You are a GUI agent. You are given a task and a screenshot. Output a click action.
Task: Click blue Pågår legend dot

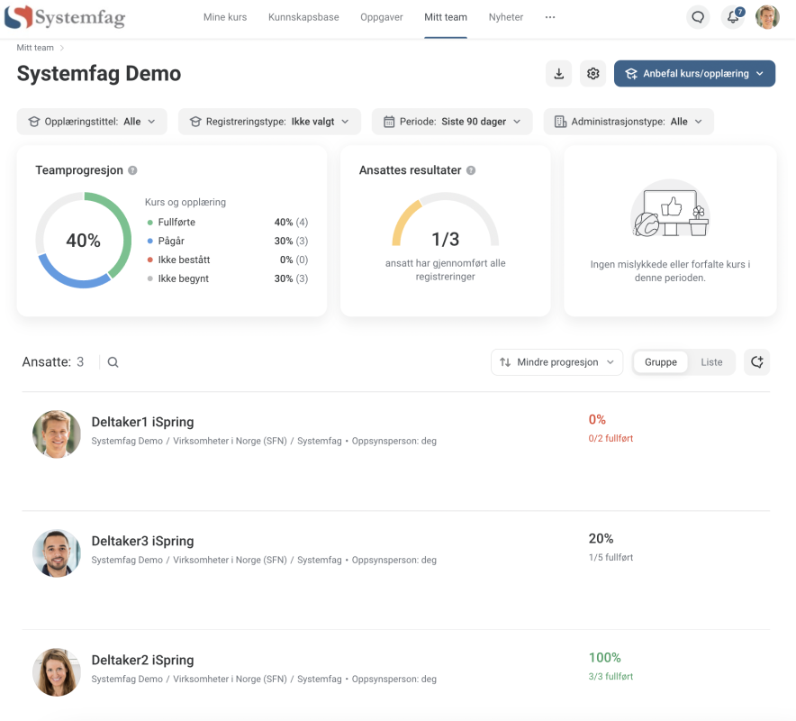149,241
